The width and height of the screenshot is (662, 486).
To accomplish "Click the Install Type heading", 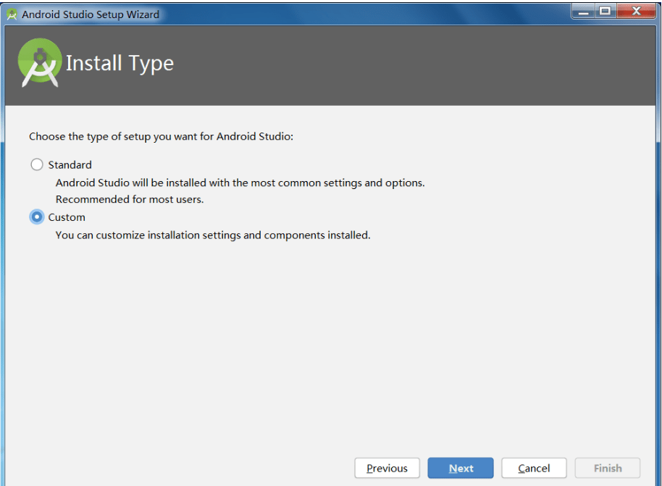I will point(120,64).
